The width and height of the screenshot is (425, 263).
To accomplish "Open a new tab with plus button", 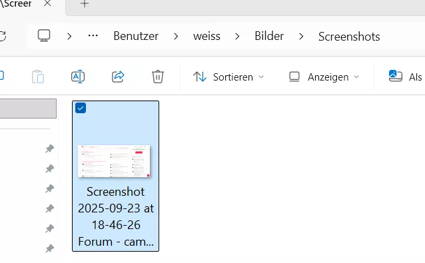I will click(85, 4).
